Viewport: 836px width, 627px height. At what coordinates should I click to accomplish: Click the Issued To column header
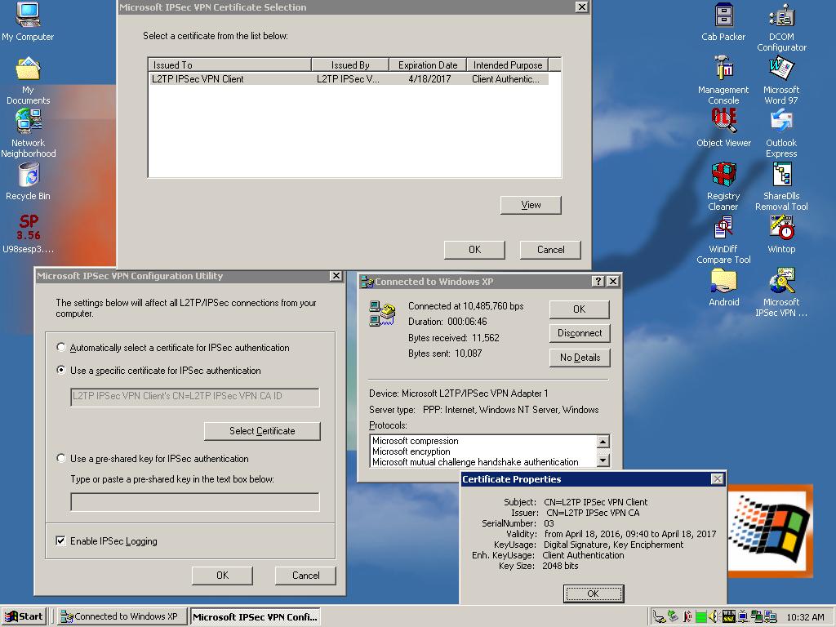pos(229,65)
